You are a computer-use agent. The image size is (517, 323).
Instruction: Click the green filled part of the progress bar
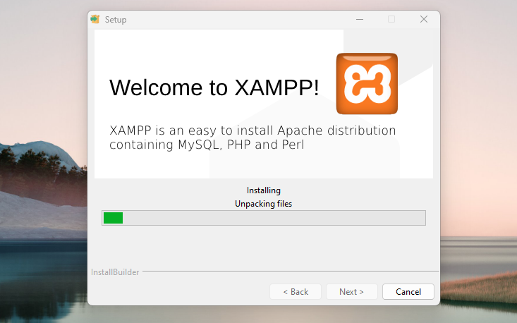coord(113,218)
